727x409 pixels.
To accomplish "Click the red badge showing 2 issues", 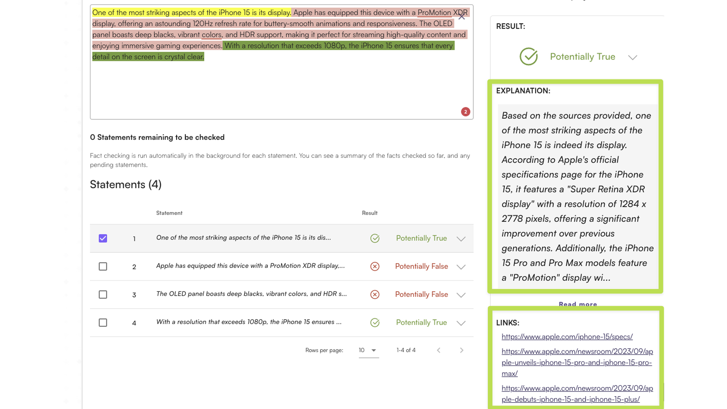I will click(465, 112).
